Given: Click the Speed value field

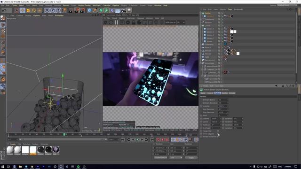Looking at the screenshot, I should (216, 122).
